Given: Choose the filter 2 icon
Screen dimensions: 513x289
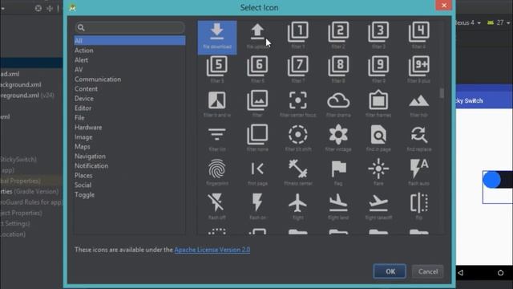Looking at the screenshot, I should (338, 32).
